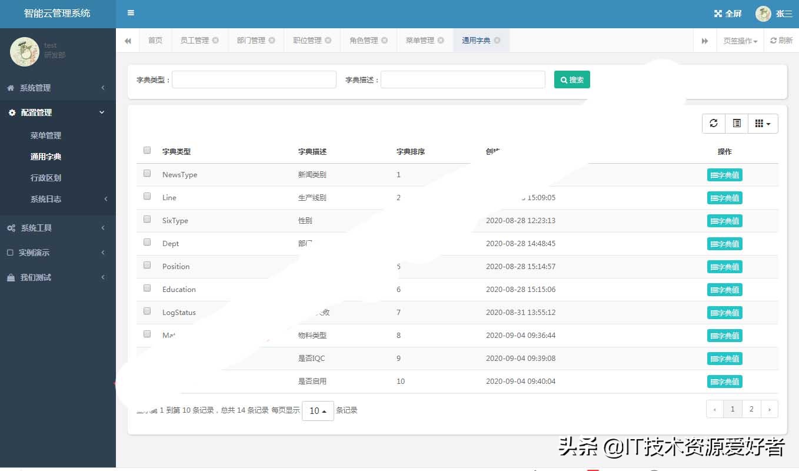Viewport: 799px width, 471px height.
Task: Open 菜单管理 in the sidebar
Action: (46, 135)
